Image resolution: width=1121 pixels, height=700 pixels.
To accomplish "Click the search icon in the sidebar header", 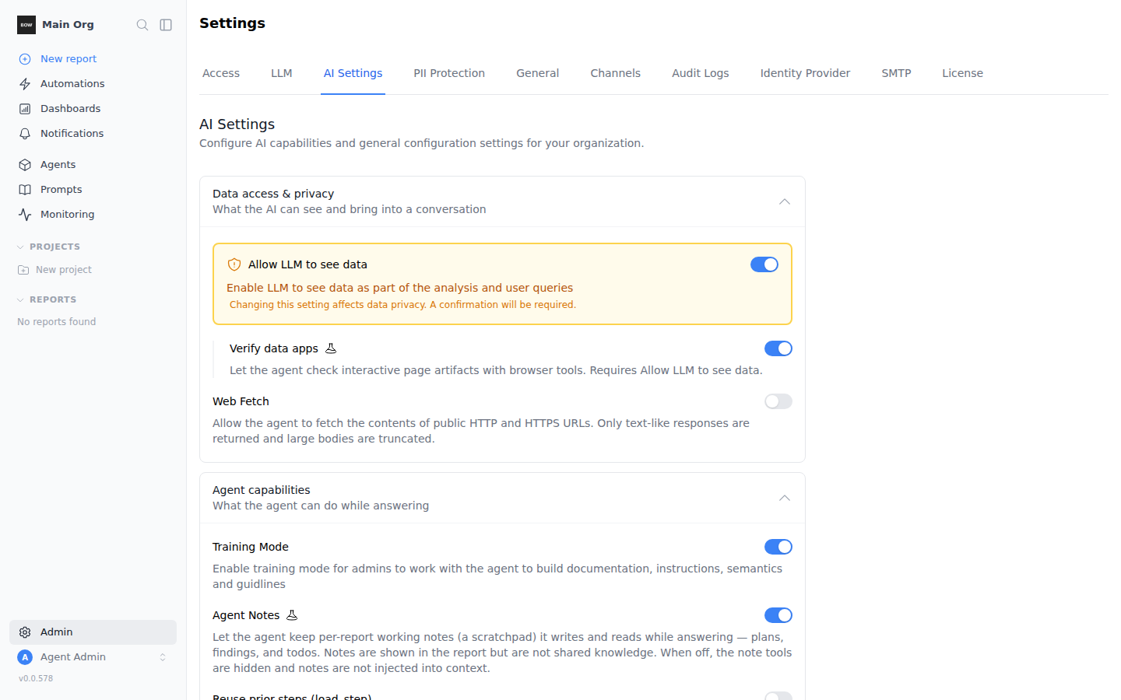I will (142, 25).
